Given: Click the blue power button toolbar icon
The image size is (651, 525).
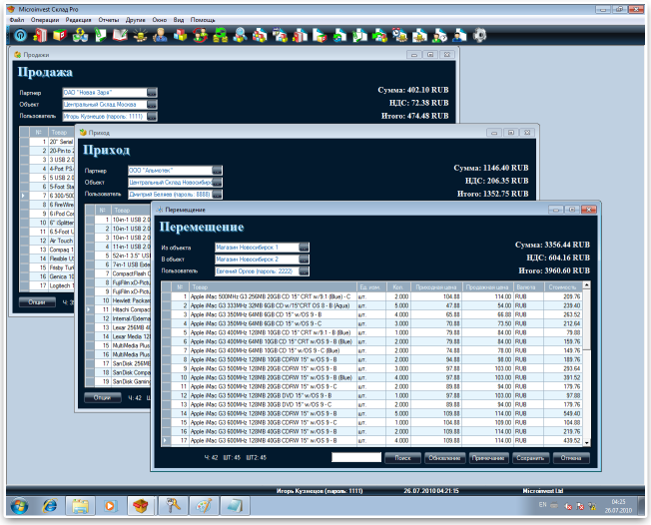Looking at the screenshot, I should (20, 35).
